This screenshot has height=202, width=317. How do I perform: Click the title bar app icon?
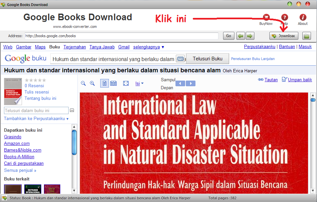3,4
